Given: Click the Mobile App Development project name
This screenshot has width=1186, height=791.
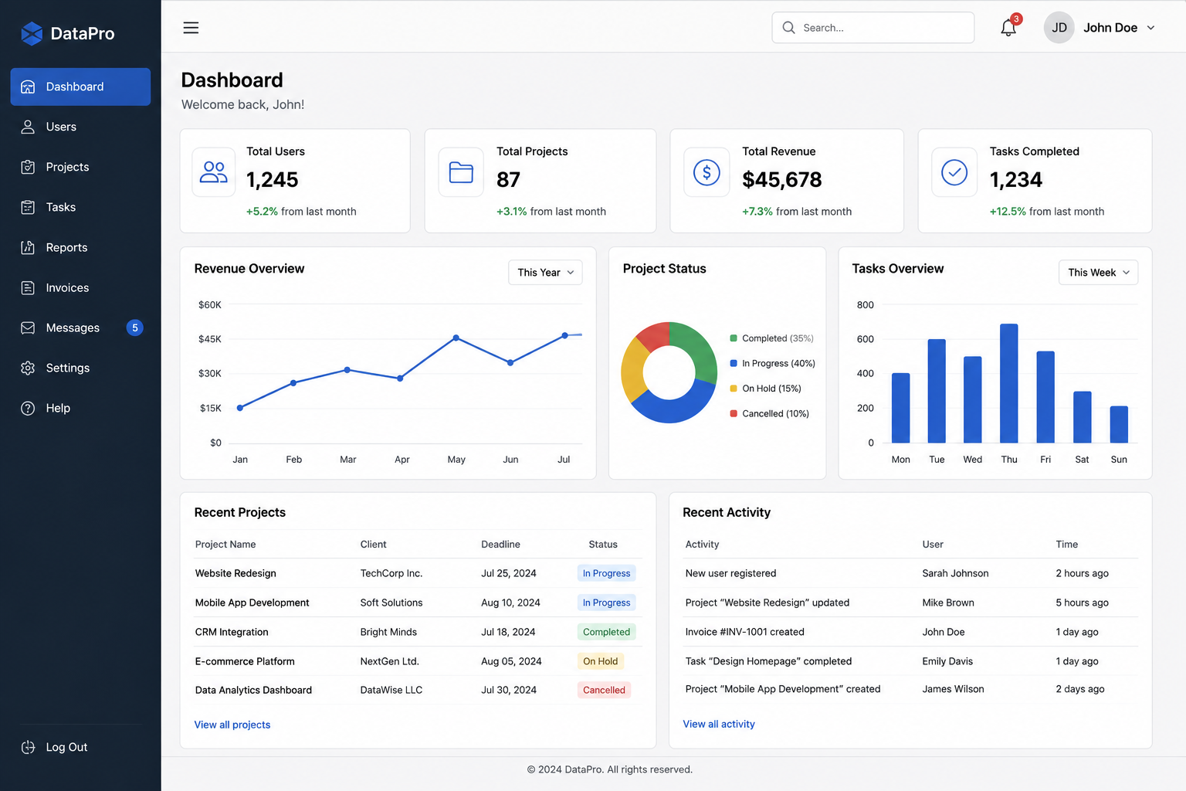Looking at the screenshot, I should point(252,603).
